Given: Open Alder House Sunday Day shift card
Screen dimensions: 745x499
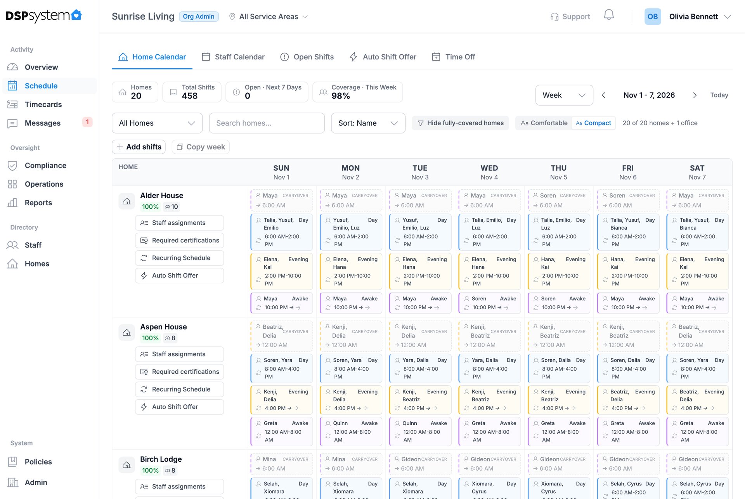Looking at the screenshot, I should (282, 232).
